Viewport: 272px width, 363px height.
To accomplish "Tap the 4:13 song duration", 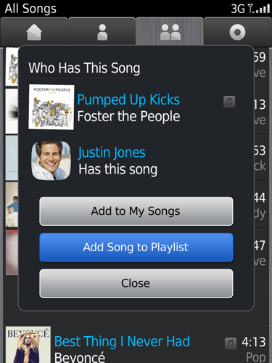I will (x=254, y=342).
